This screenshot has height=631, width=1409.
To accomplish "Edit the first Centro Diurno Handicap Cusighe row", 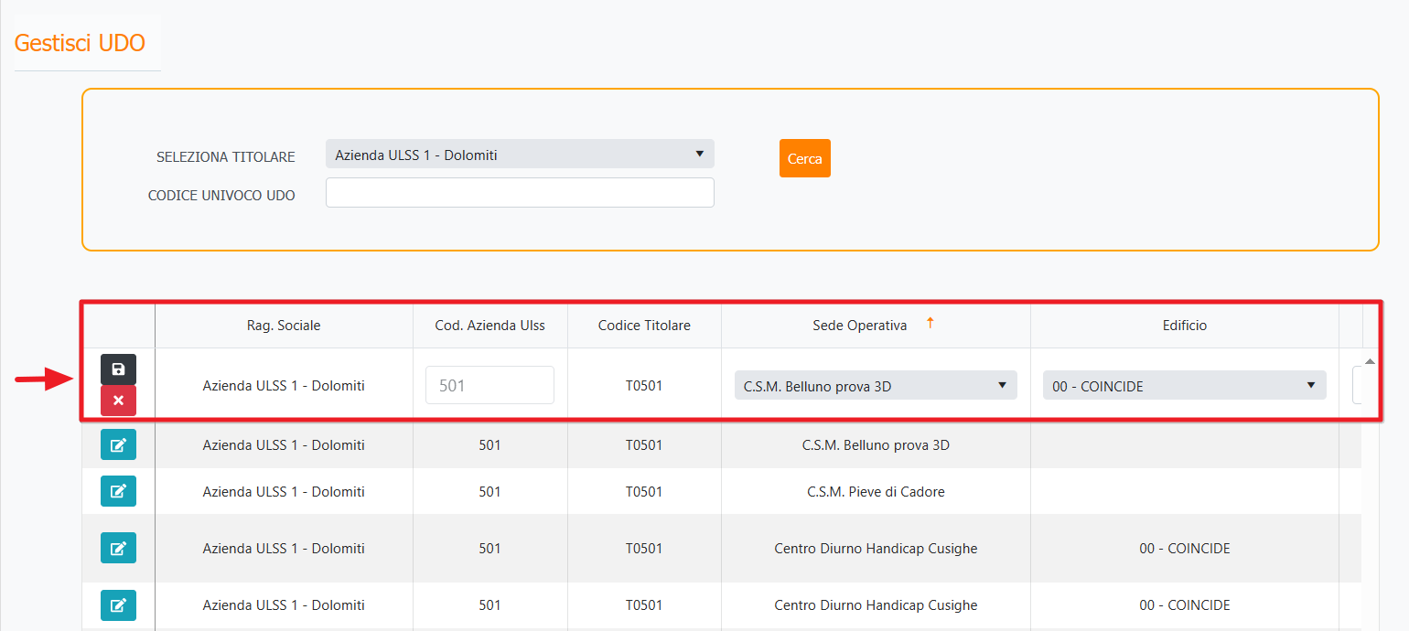I will (x=118, y=549).
